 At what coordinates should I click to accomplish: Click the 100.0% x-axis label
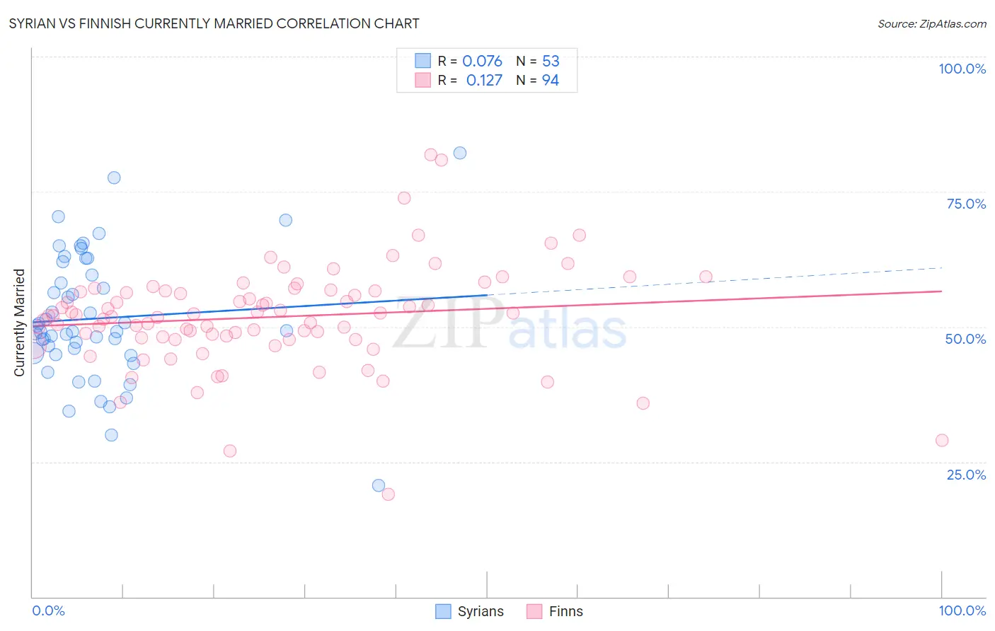pos(962,610)
